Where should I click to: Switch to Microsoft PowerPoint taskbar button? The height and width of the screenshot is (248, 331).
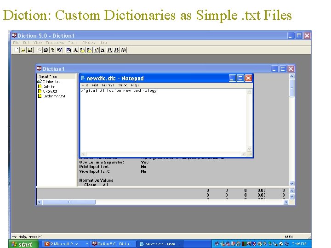(65, 244)
